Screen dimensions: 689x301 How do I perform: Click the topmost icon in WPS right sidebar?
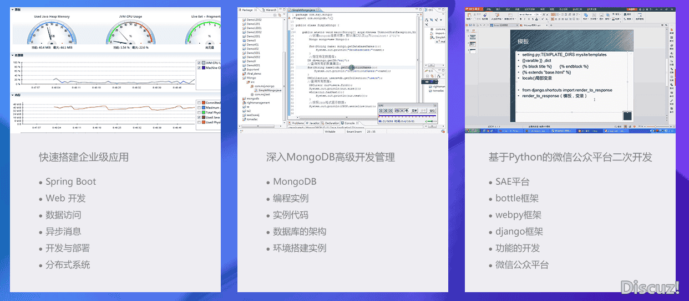click(x=671, y=30)
